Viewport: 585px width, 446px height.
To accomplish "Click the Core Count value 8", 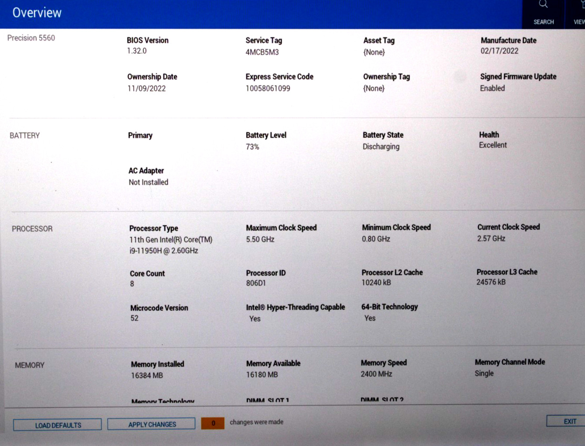I will click(132, 284).
